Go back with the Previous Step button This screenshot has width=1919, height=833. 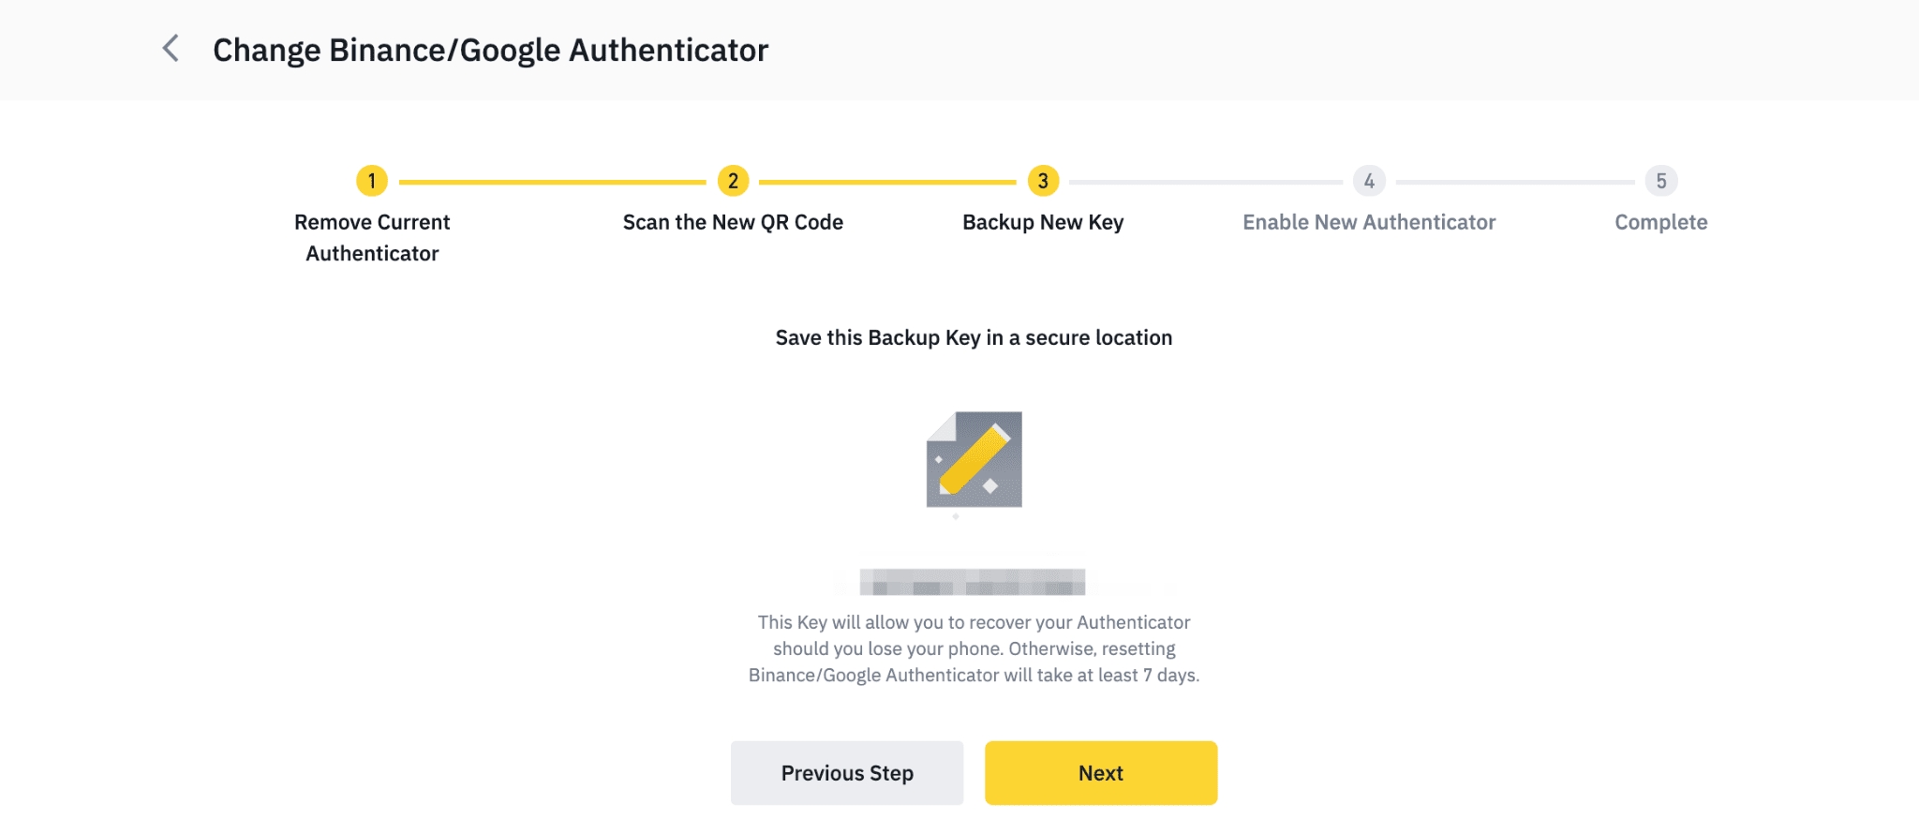(x=847, y=773)
